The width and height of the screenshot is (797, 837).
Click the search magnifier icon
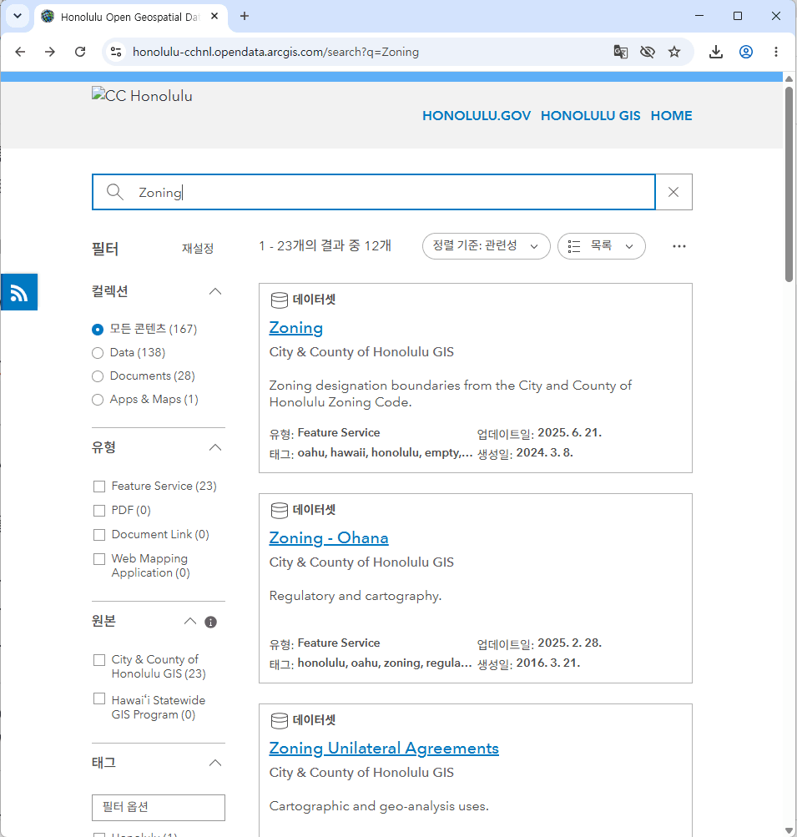point(115,192)
